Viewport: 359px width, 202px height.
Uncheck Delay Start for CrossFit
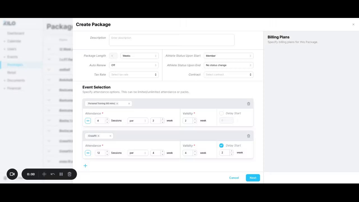(x=221, y=146)
